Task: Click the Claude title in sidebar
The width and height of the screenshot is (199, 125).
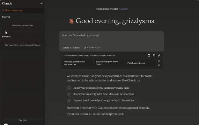Action: click(7, 3)
